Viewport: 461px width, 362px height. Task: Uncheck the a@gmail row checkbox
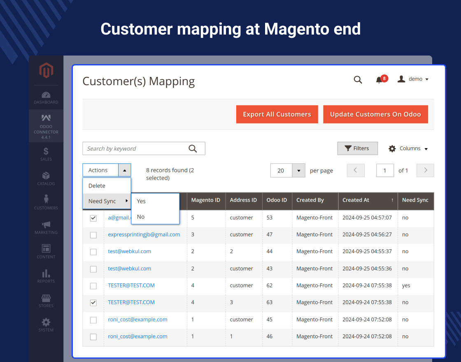(x=93, y=218)
